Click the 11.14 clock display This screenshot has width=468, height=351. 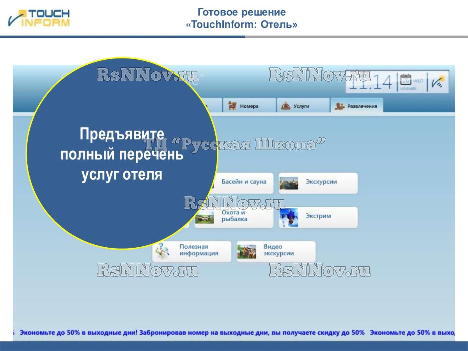coord(370,82)
